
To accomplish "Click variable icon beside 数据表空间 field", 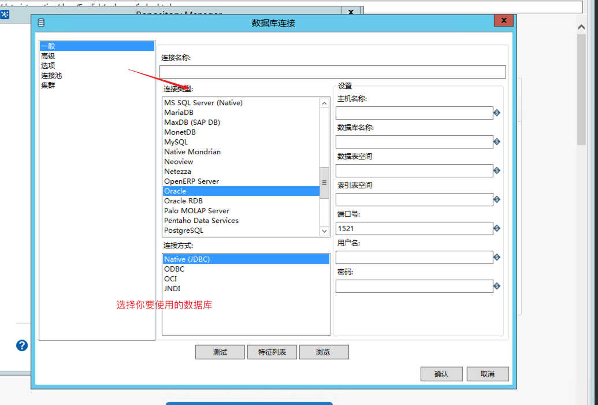I will click(x=496, y=170).
